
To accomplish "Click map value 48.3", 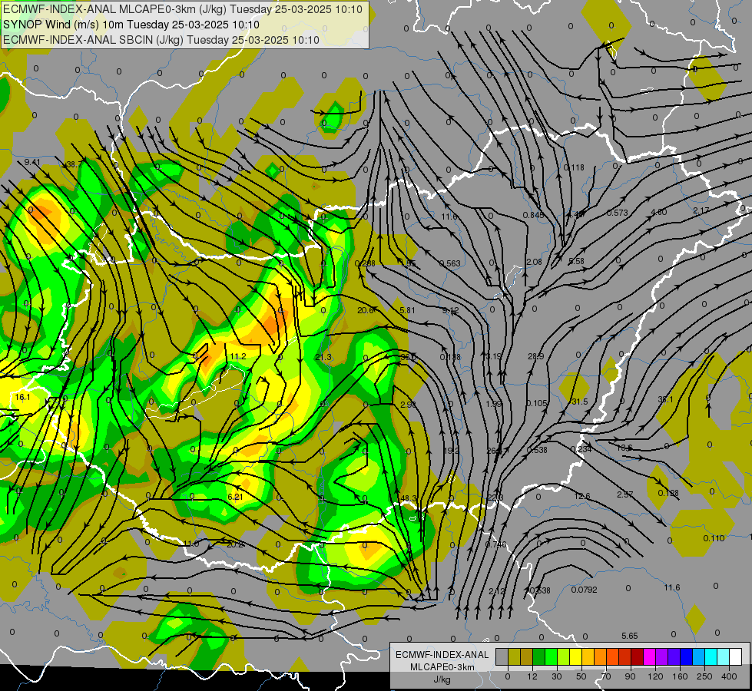I will pos(408,499).
